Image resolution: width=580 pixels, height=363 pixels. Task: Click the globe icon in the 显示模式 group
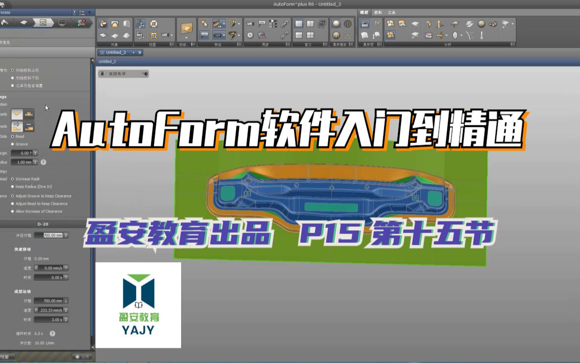pyautogui.click(x=348, y=24)
